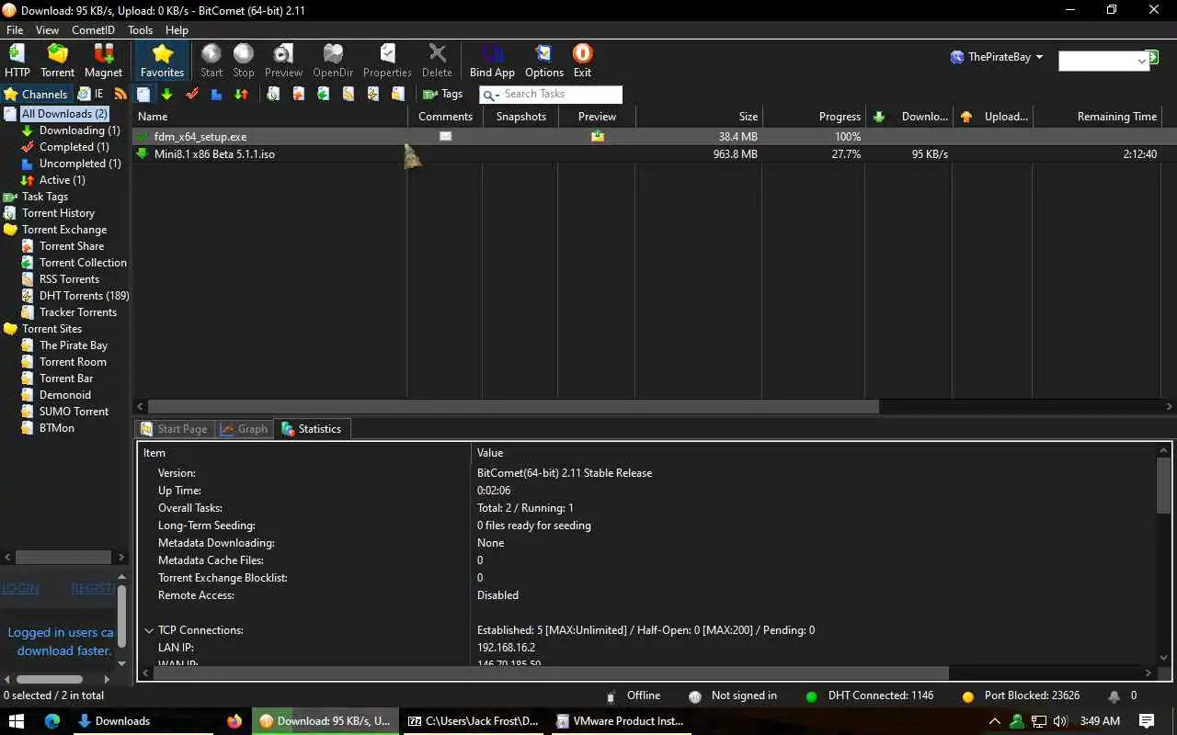Open the Properties toolbar icon
Screen dimensions: 1177x735
click(x=387, y=61)
